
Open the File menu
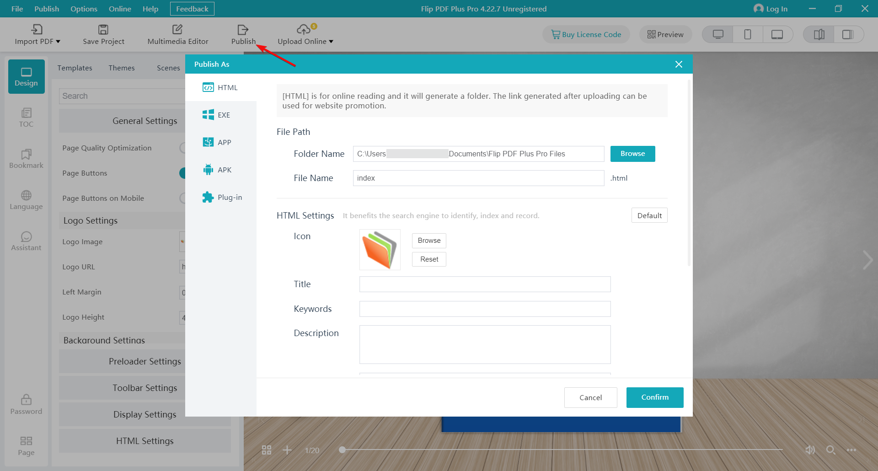17,9
